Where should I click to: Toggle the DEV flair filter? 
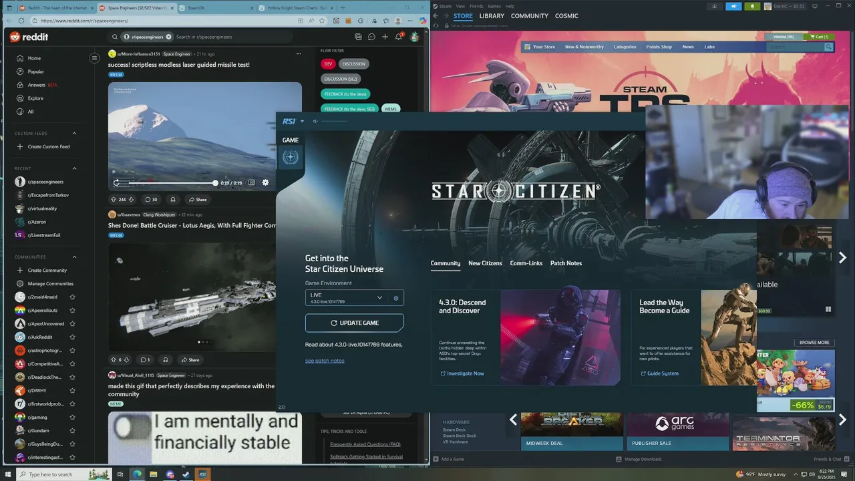pyautogui.click(x=328, y=63)
